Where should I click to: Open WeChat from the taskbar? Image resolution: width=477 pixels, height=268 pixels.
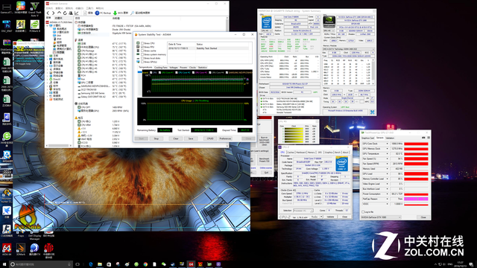(x=164, y=264)
